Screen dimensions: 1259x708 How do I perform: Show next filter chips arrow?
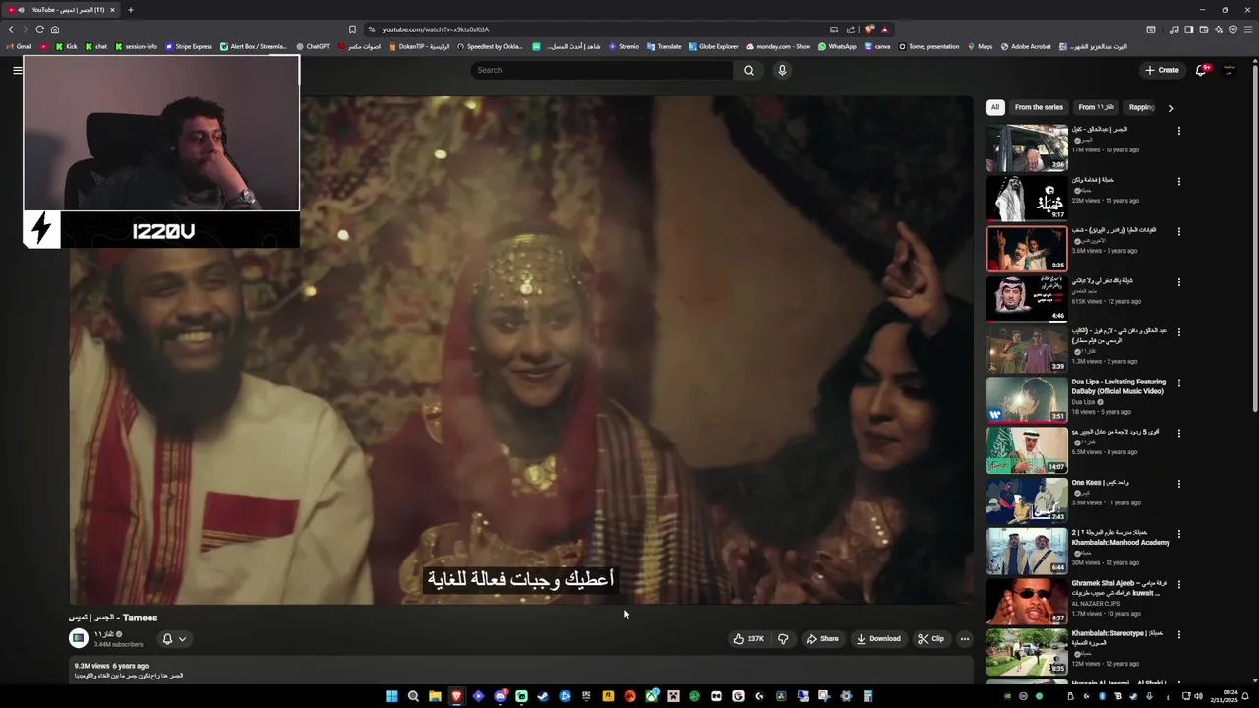[x=1170, y=108]
